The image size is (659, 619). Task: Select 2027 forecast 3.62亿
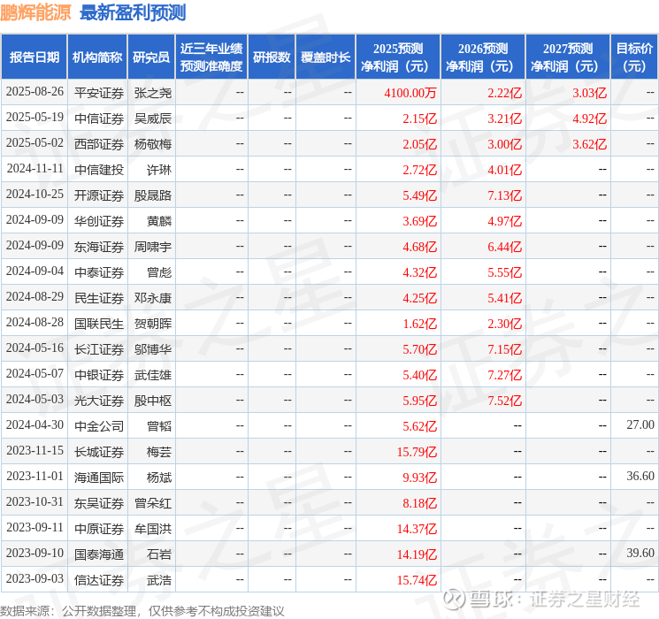589,144
